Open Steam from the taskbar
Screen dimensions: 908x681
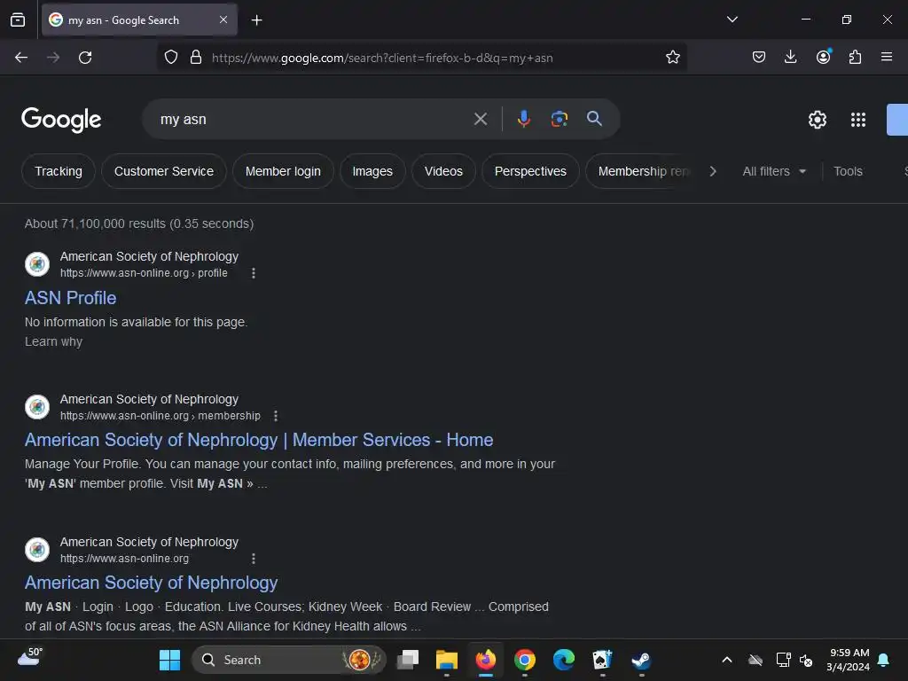click(x=641, y=660)
